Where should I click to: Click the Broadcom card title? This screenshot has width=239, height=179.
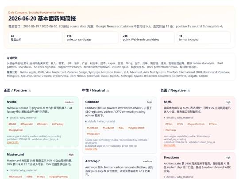pos(171,157)
